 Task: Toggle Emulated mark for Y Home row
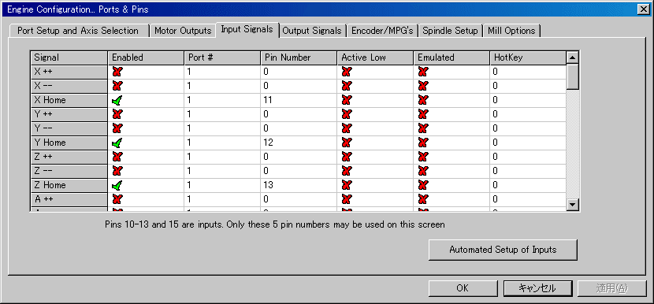[x=423, y=143]
